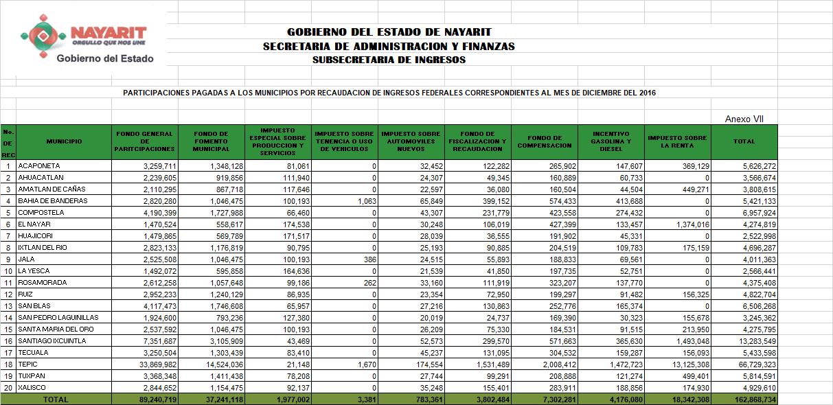
Task: Select the FONDO DE COMPENSACION header
Action: [x=545, y=141]
